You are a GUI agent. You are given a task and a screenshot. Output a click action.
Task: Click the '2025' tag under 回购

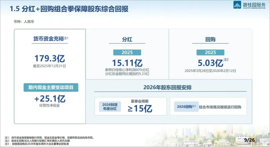tap(211, 52)
